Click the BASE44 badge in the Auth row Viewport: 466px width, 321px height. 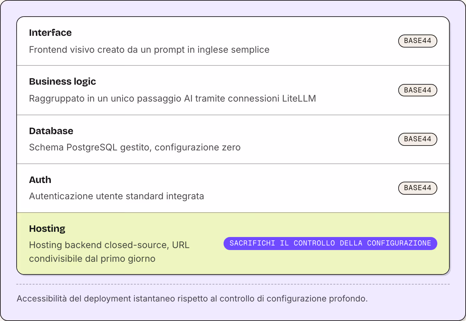tap(417, 188)
